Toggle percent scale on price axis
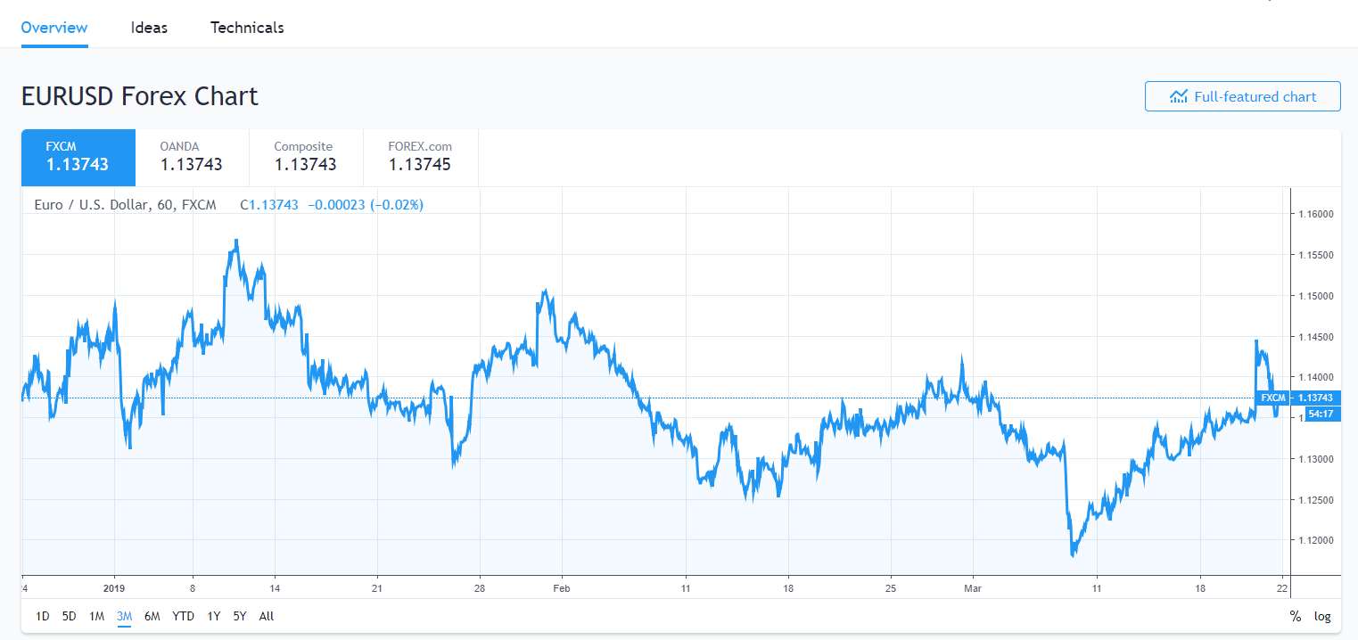Screen dimensions: 1358x640 pyautogui.click(x=1295, y=616)
